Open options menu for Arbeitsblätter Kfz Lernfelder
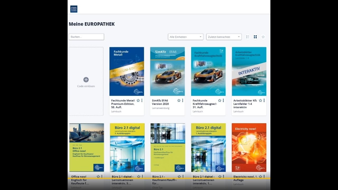The width and height of the screenshot is (338, 190). click(264, 101)
